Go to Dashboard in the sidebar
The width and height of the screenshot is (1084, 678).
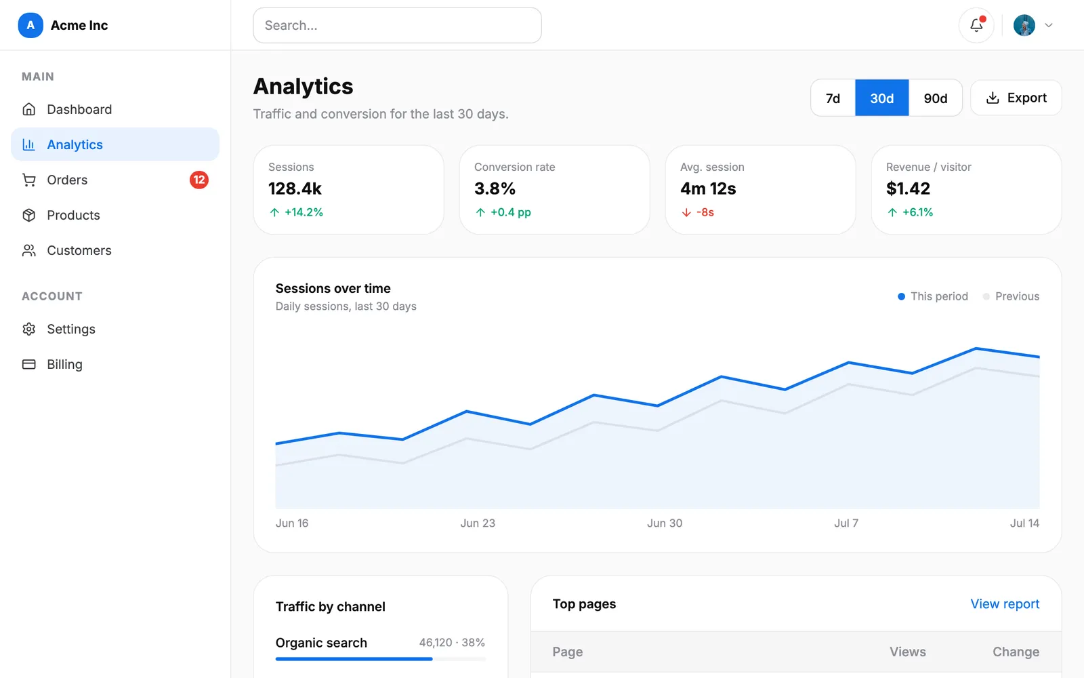pyautogui.click(x=115, y=109)
